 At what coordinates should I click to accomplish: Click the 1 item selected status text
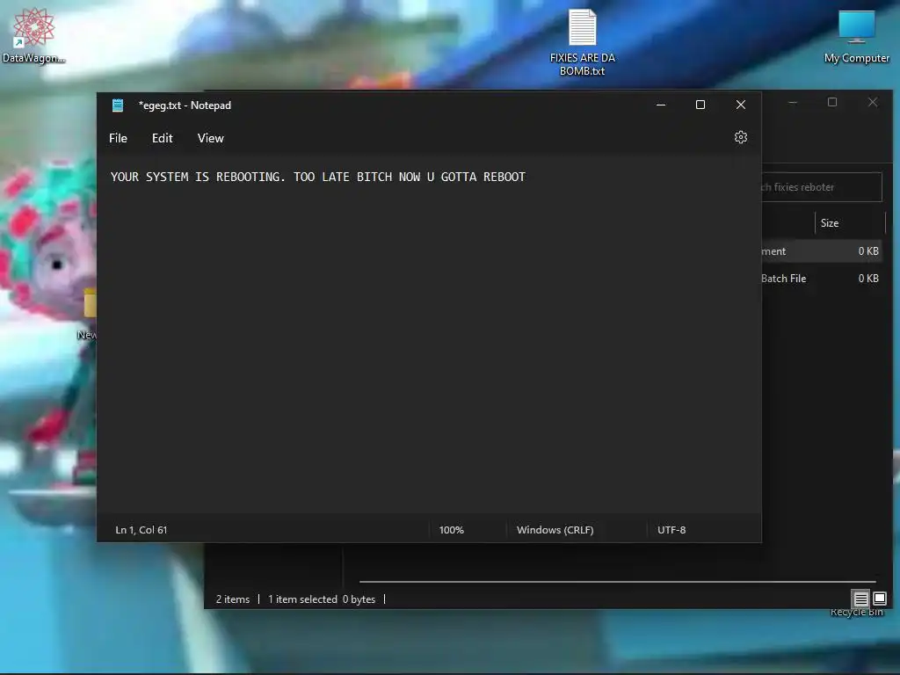point(302,599)
